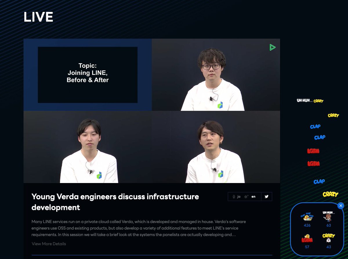Click the 63 uh-huh count
The height and width of the screenshot is (259, 348).
[329, 225]
